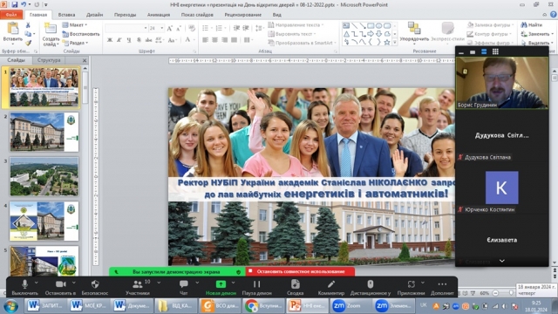Switch to the Анимация (Animation) tab
The width and height of the screenshot is (558, 314).
159,15
